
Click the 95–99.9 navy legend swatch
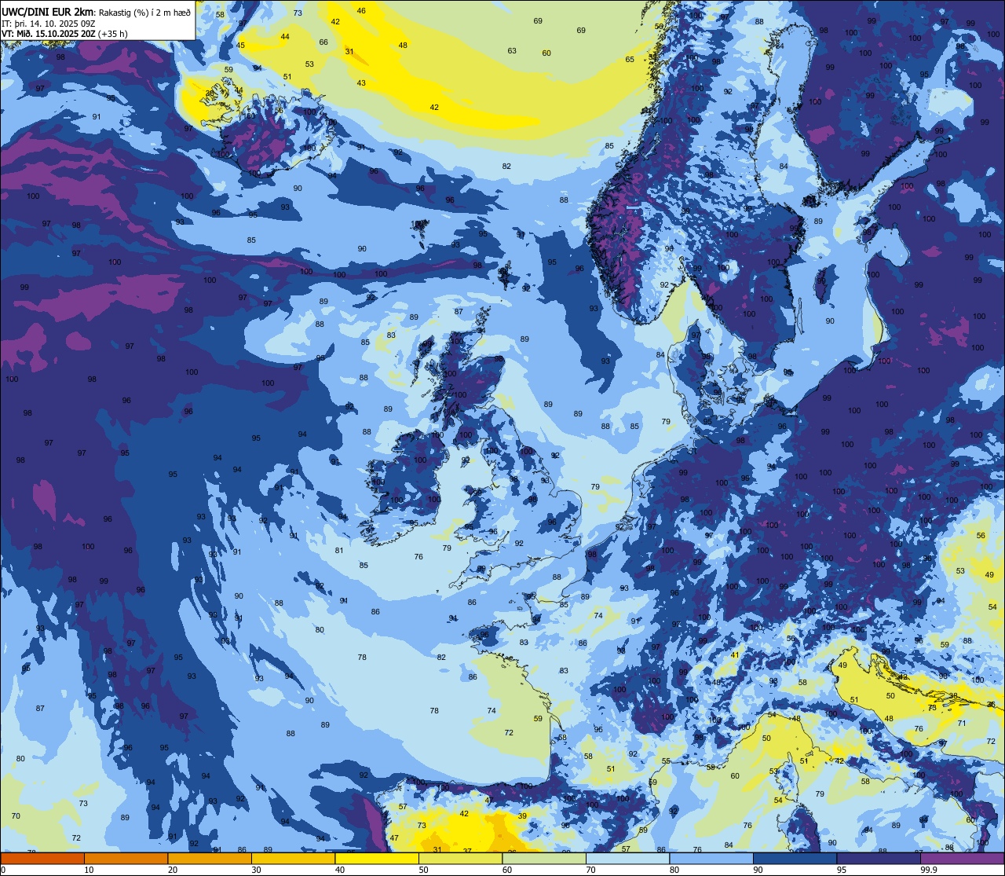[879, 858]
